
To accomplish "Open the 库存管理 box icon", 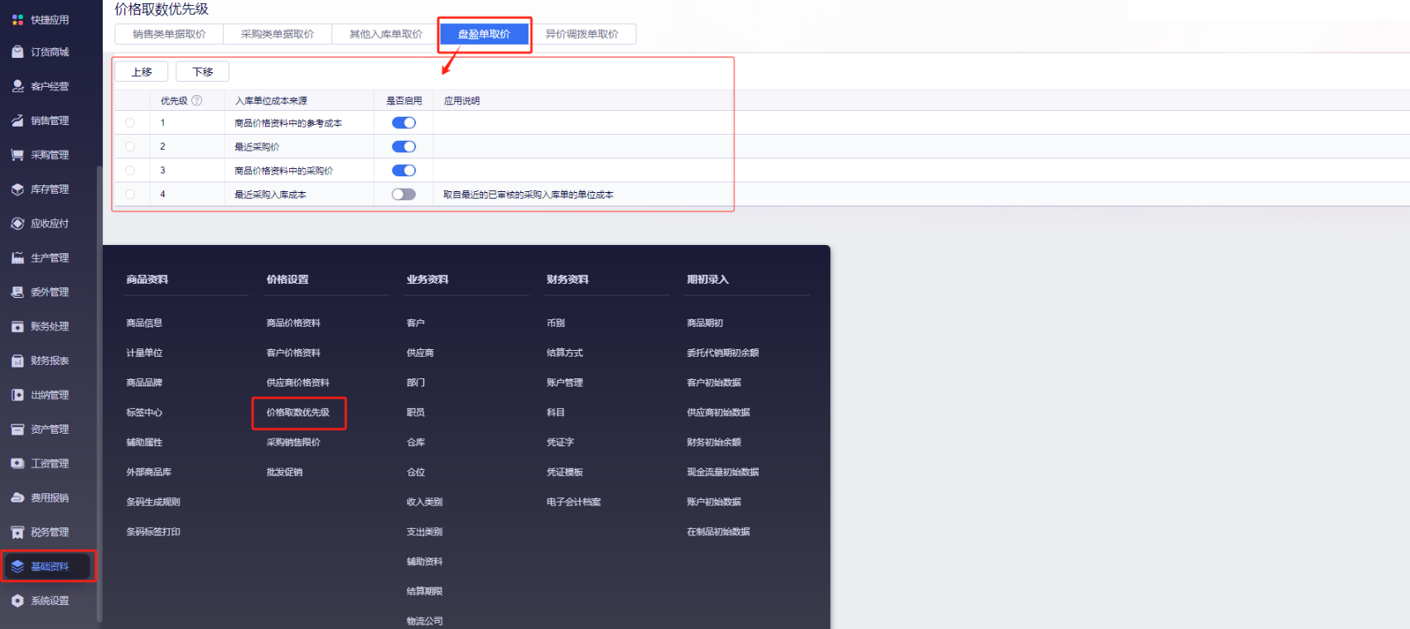I will pos(17,190).
